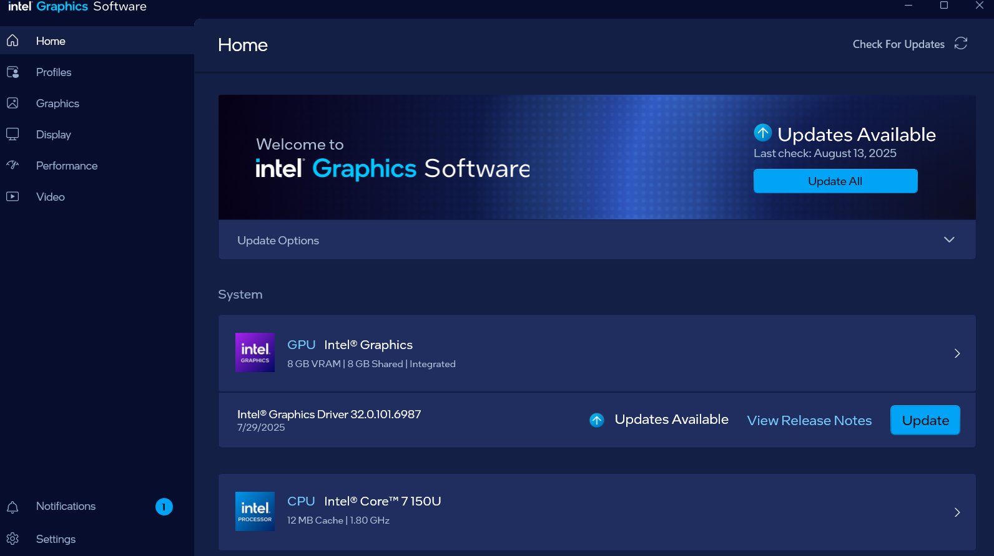Viewport: 994px width, 556px height.
Task: Maximize the Intel Graphics Software window
Action: click(x=944, y=6)
